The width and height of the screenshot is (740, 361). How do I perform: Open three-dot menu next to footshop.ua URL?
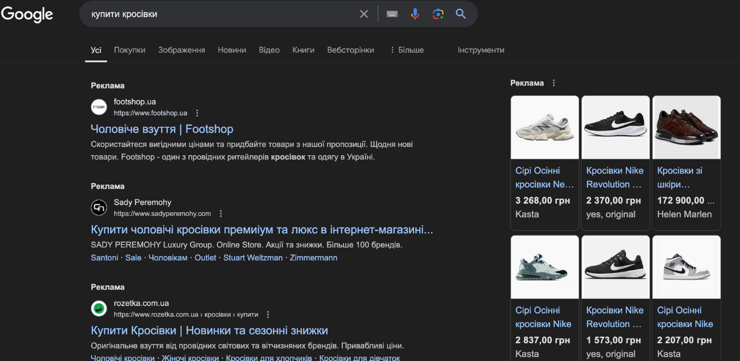click(x=197, y=113)
